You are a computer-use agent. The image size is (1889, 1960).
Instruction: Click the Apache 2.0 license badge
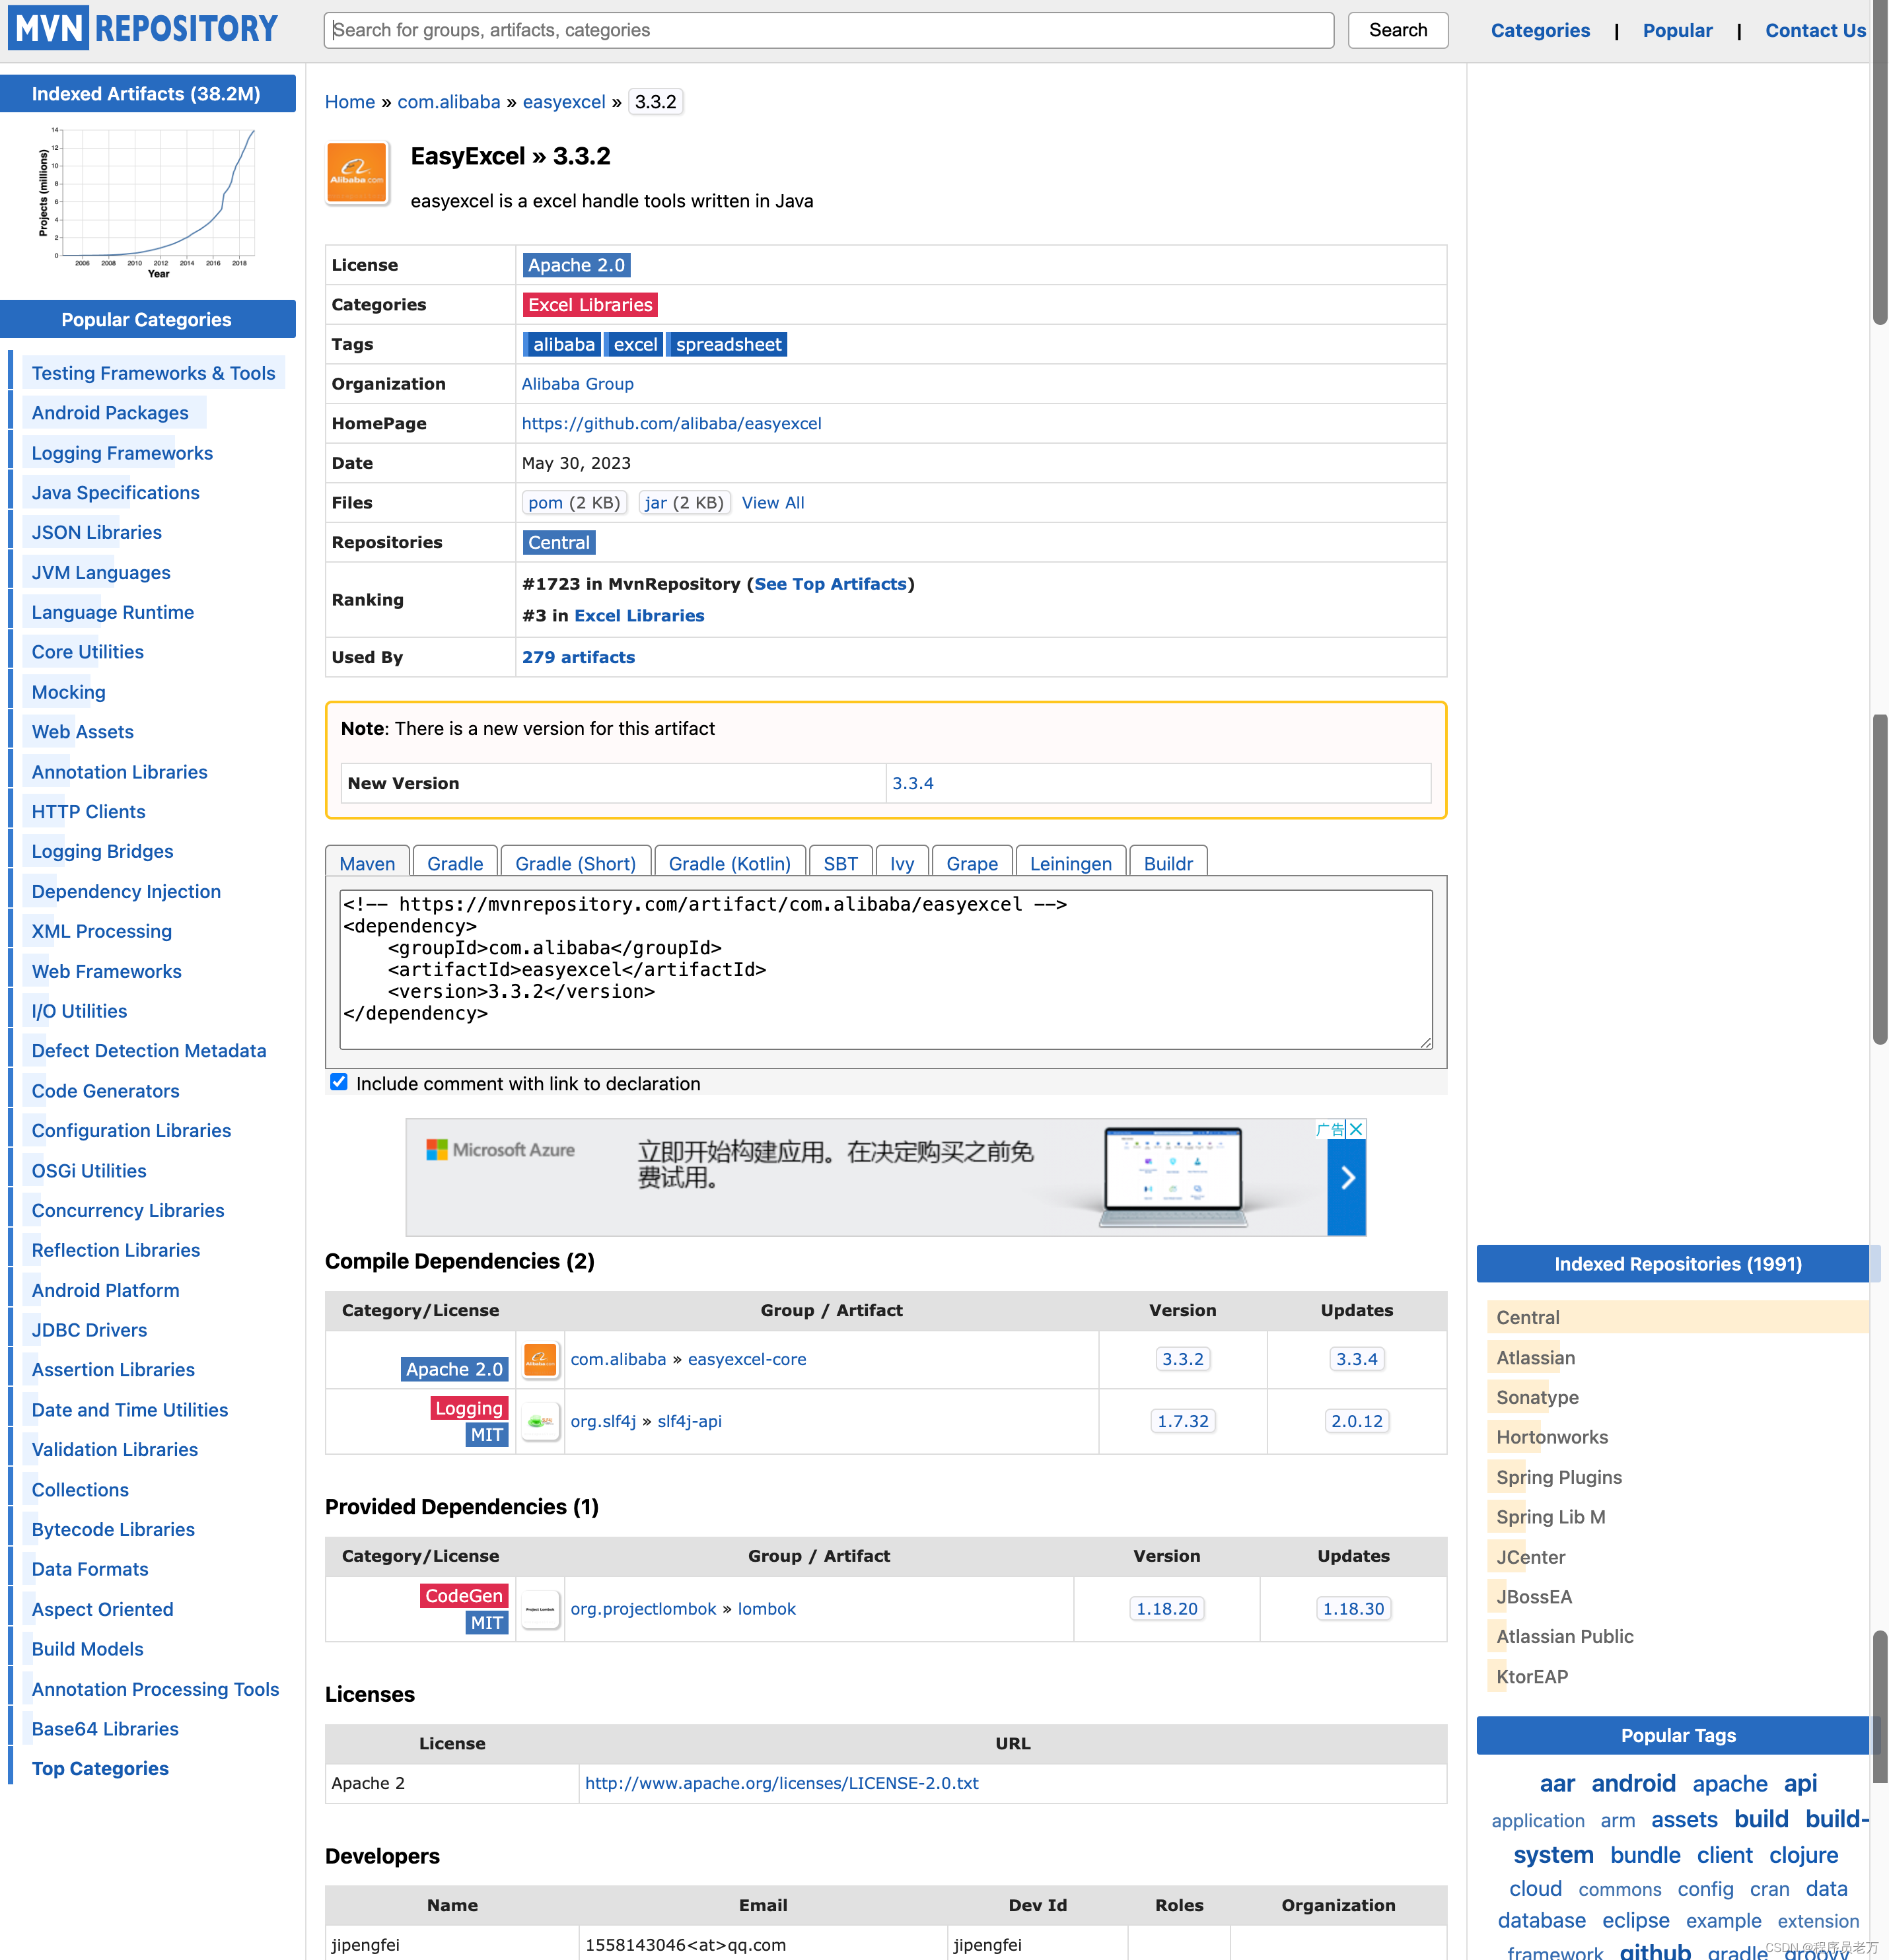[x=575, y=264]
